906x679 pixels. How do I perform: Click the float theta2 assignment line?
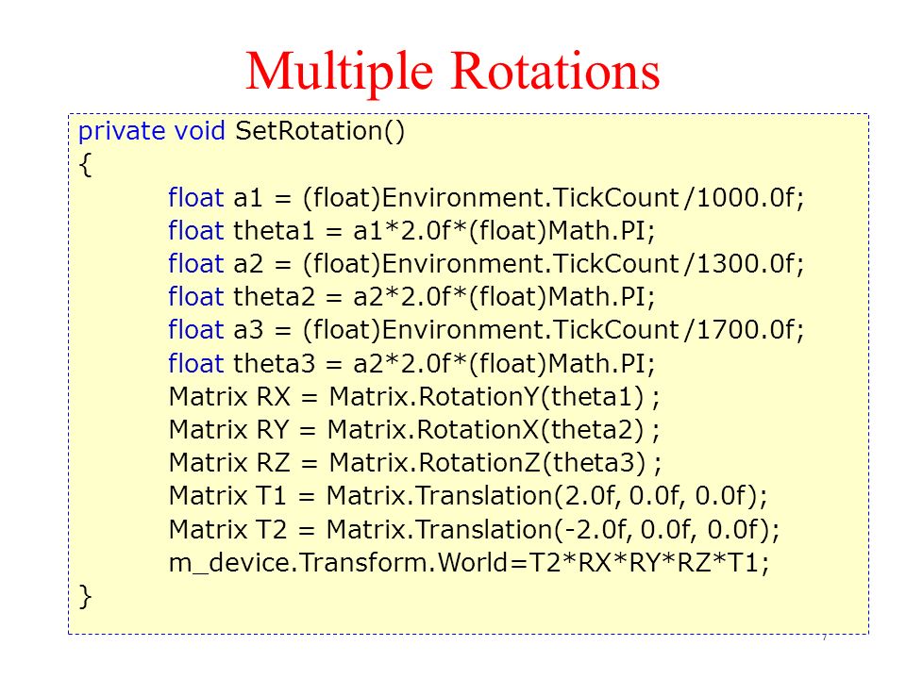click(x=411, y=297)
